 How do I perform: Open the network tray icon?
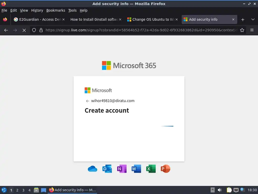click(x=236, y=190)
